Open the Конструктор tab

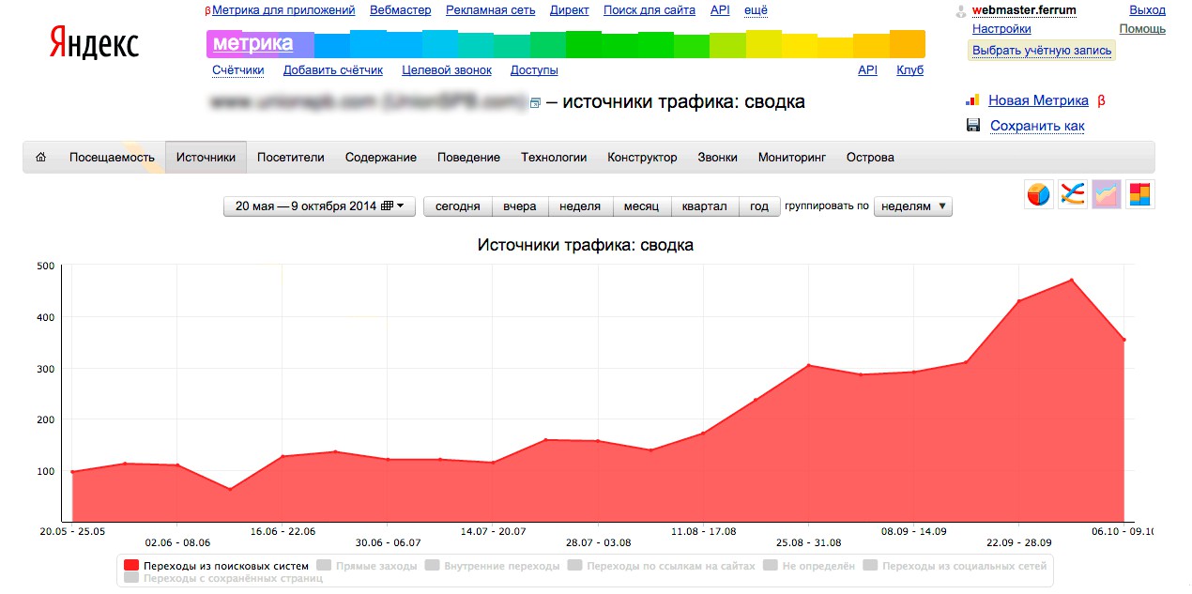642,158
